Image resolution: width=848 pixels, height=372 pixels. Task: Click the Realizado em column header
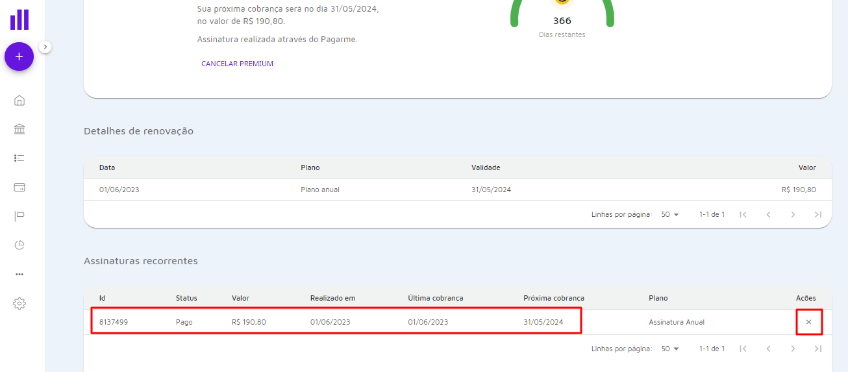(332, 298)
